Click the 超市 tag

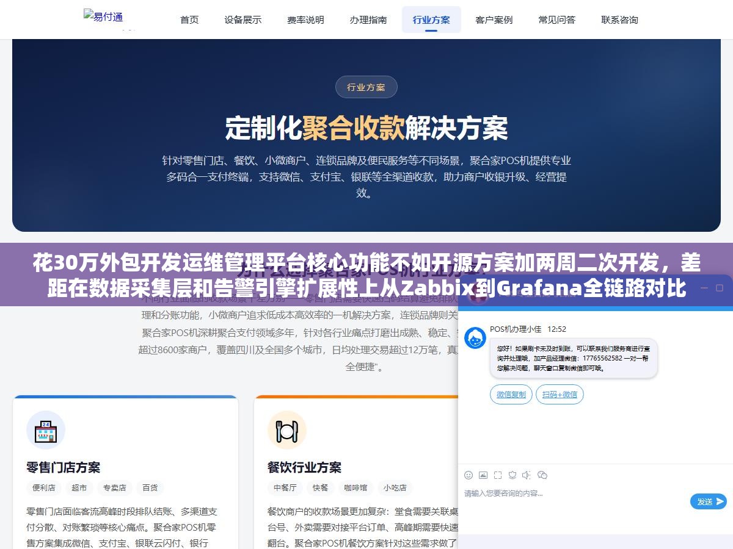79,488
